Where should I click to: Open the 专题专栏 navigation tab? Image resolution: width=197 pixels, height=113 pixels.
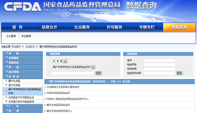(x=147, y=27)
